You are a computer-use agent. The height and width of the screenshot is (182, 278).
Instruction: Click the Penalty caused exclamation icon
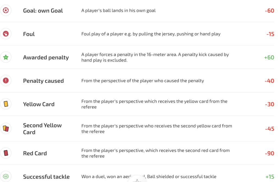[x=6, y=81]
